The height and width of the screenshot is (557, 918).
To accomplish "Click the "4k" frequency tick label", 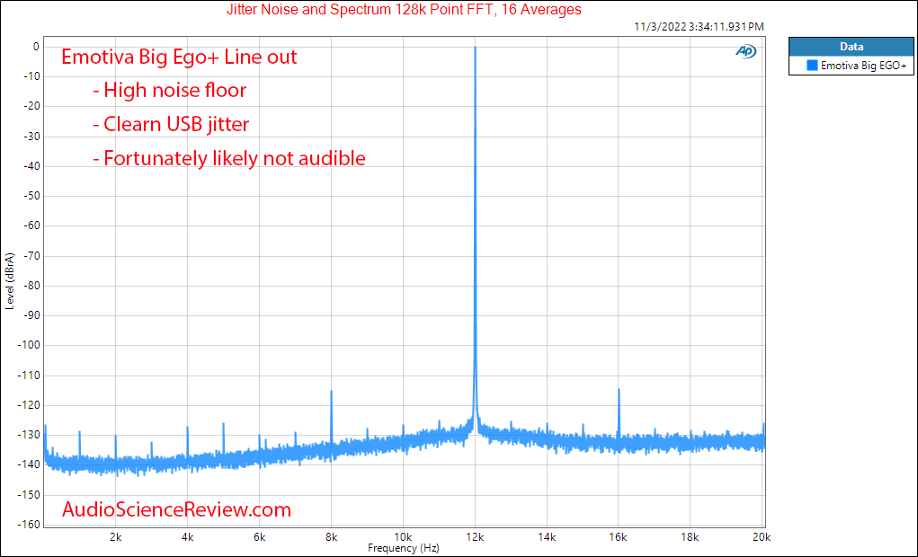I will pos(187,537).
